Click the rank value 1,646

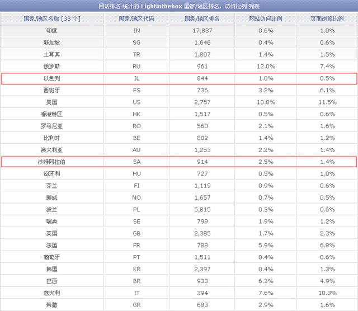tap(202, 43)
